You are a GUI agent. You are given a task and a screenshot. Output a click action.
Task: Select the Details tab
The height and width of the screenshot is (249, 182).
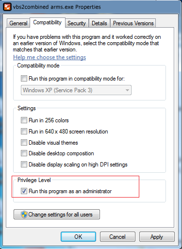[99, 23]
